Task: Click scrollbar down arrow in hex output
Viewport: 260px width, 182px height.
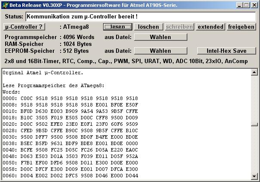Action: click(x=254, y=176)
